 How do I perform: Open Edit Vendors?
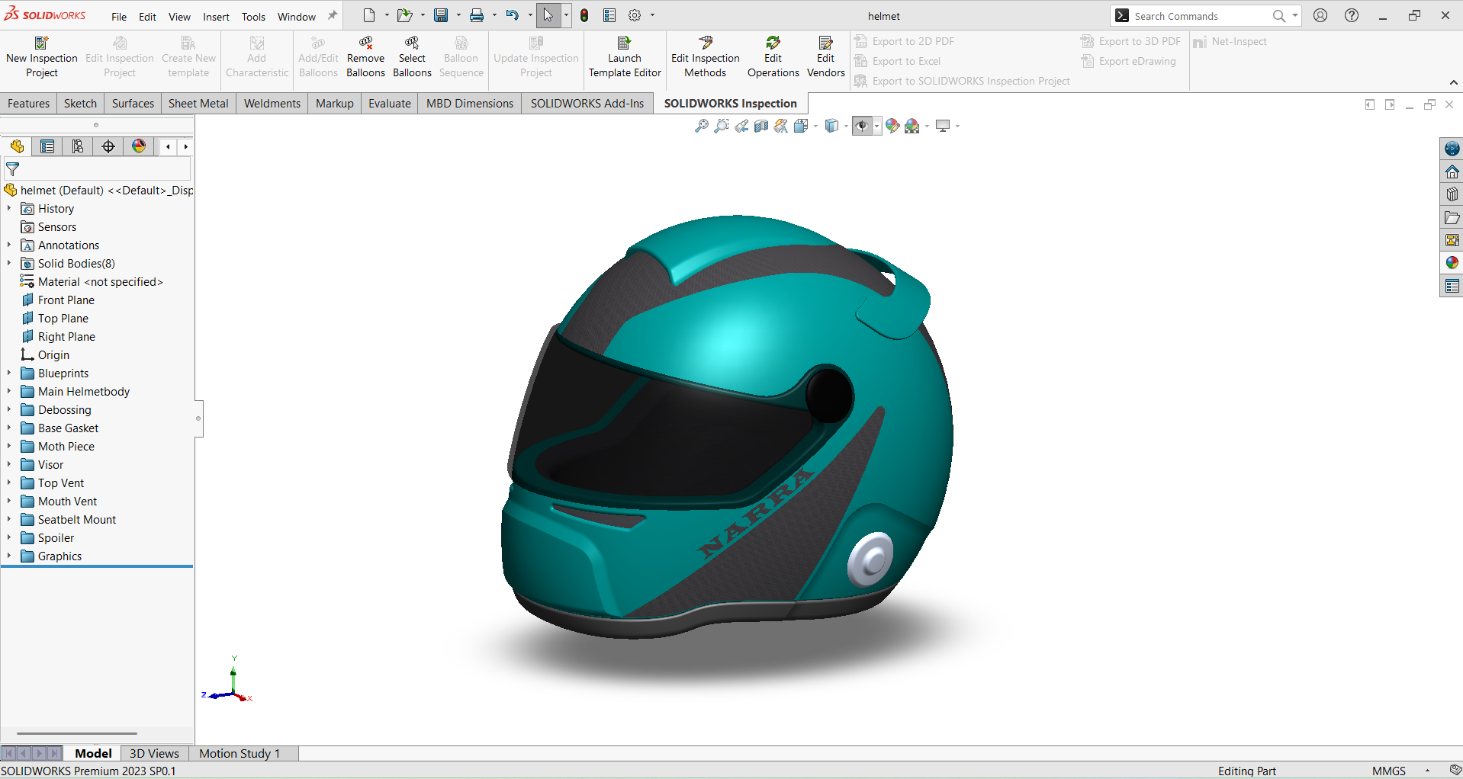[x=825, y=57]
